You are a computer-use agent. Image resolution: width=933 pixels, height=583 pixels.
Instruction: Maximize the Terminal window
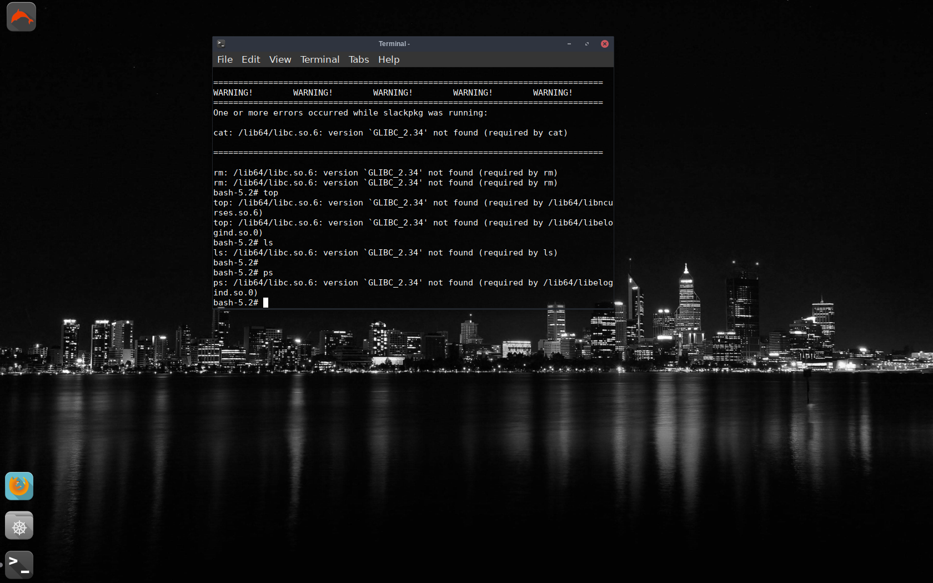(x=587, y=44)
